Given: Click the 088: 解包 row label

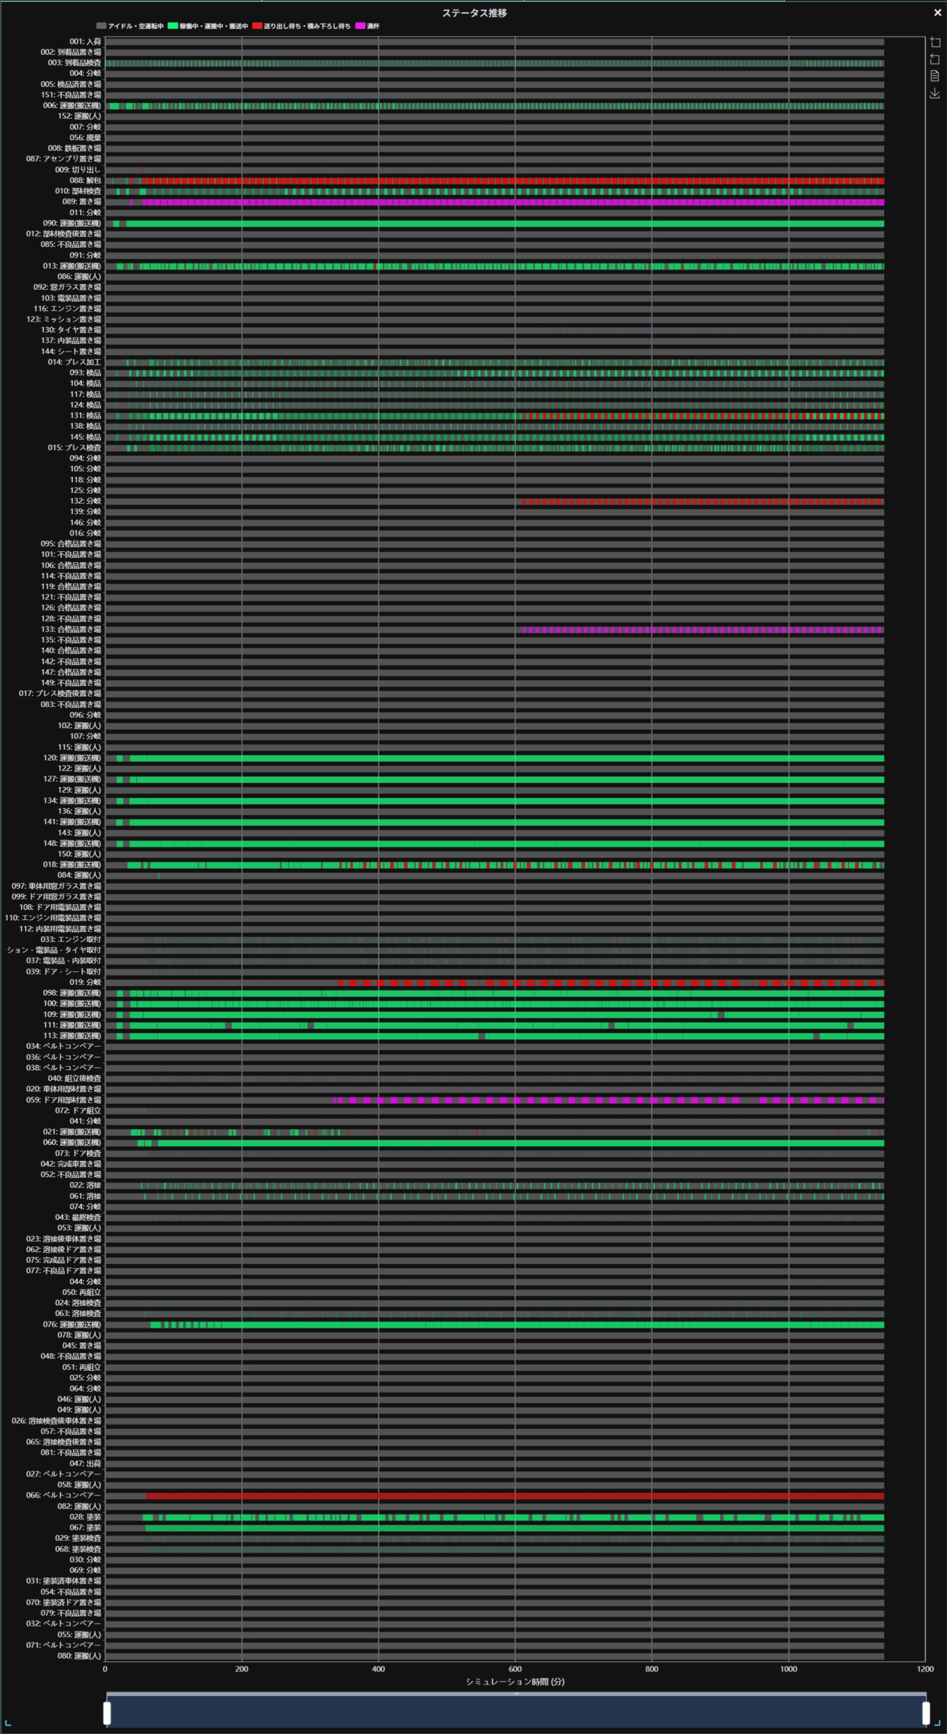Looking at the screenshot, I should pyautogui.click(x=85, y=181).
